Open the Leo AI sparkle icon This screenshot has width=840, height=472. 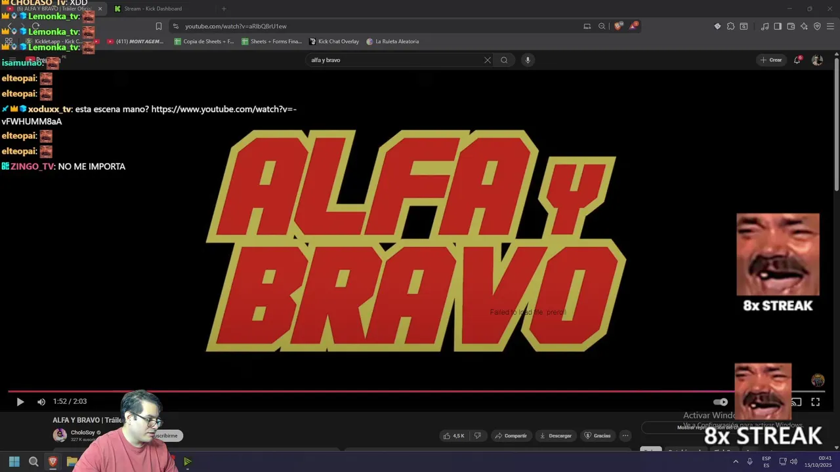click(x=804, y=26)
